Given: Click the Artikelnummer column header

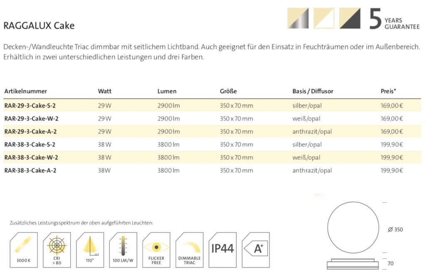Looking at the screenshot, I should (25, 91).
